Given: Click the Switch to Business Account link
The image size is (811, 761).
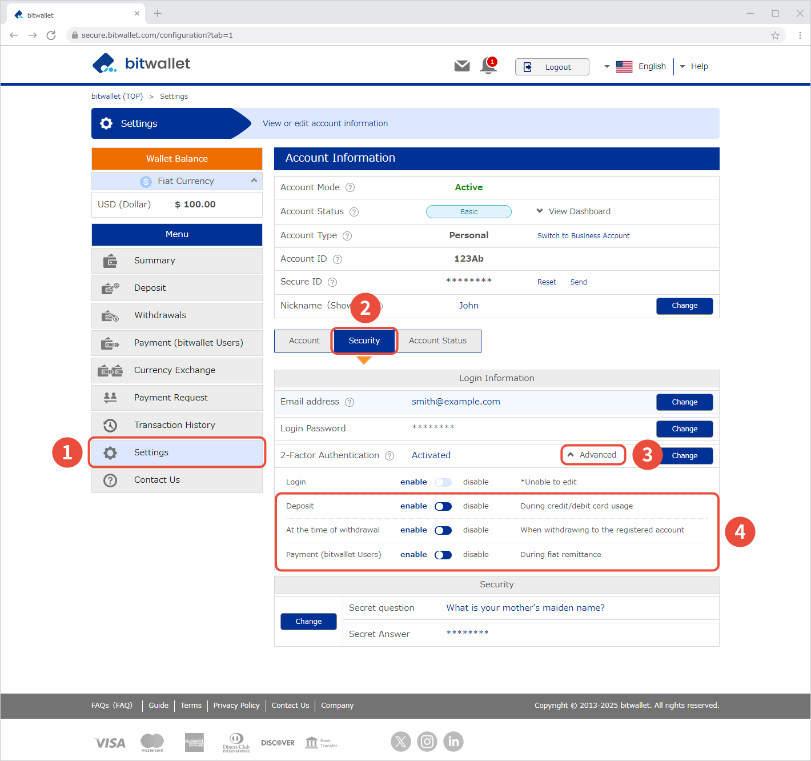Looking at the screenshot, I should 583,235.
